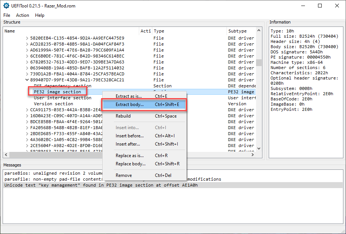Maximize the UEFITool window
Image resolution: width=346 pixels, height=234 pixels.
[320, 6]
